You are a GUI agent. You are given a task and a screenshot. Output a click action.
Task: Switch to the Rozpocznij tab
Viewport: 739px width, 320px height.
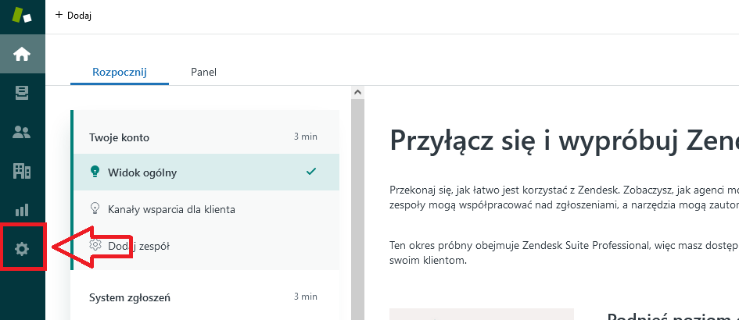pyautogui.click(x=120, y=72)
